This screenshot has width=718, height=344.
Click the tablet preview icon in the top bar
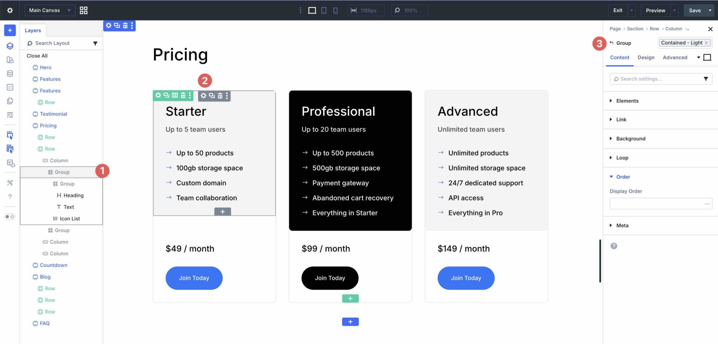pos(324,10)
